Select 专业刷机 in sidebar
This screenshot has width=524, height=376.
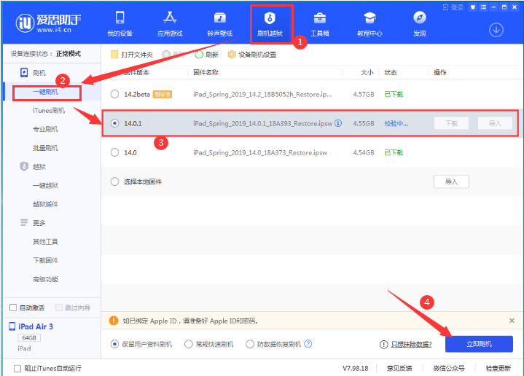coord(46,129)
